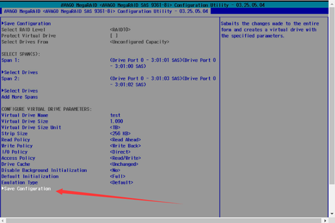This screenshot has width=335, height=223.
Task: Click the I/O Policy label
Action: [x=15, y=152]
